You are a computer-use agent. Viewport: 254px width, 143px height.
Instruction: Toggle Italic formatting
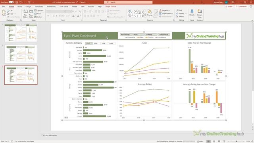(x=51, y=16)
